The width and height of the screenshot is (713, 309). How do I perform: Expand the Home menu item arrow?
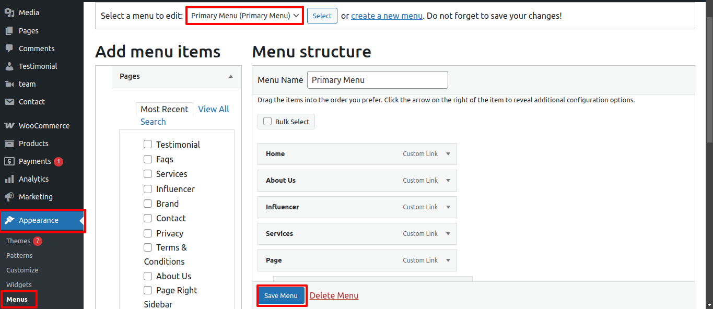click(x=448, y=154)
